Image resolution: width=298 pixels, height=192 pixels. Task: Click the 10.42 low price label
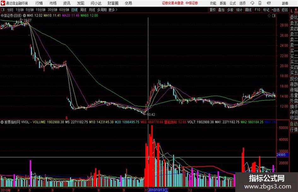point(151,115)
